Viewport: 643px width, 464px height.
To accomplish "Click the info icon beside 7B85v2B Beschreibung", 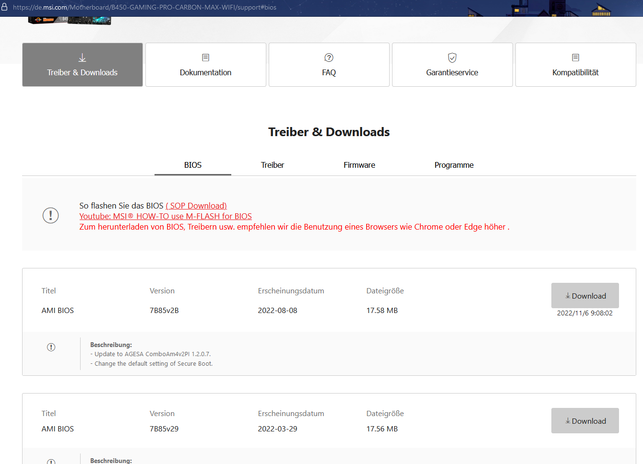I will click(x=51, y=347).
